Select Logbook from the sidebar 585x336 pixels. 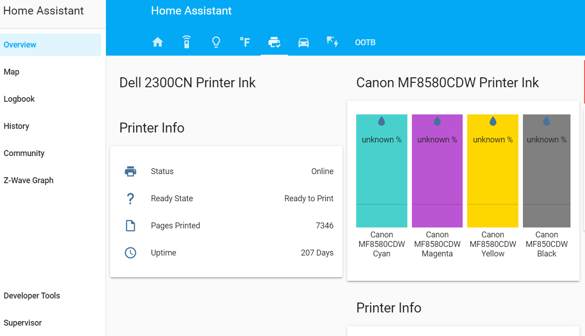tap(19, 99)
